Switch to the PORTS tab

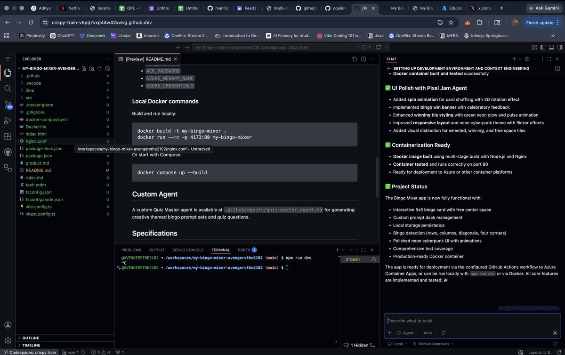pyautogui.click(x=247, y=250)
